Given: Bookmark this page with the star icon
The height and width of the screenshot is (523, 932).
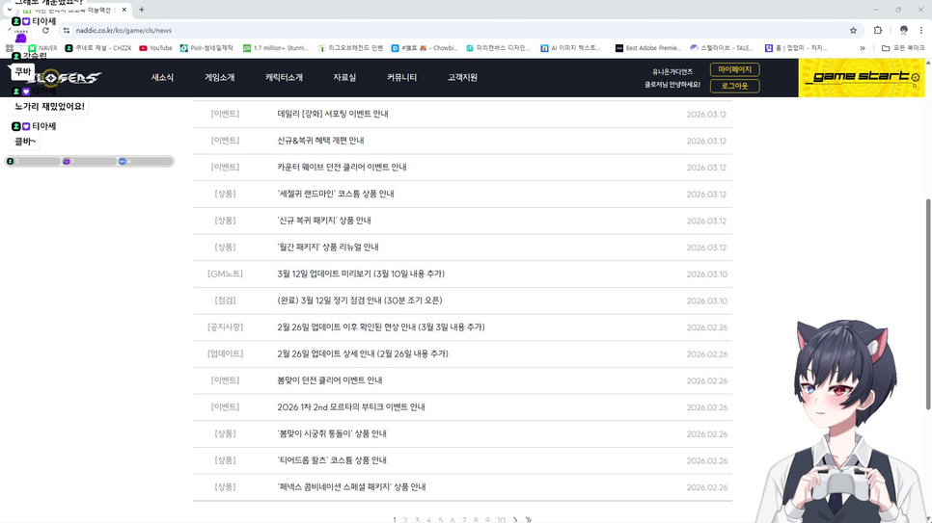Looking at the screenshot, I should pyautogui.click(x=853, y=30).
